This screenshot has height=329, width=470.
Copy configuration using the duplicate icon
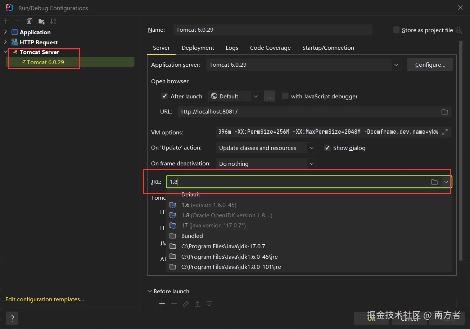click(x=30, y=21)
